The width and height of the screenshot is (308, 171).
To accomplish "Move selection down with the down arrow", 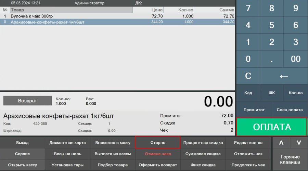I will pyautogui.click(x=299, y=143).
